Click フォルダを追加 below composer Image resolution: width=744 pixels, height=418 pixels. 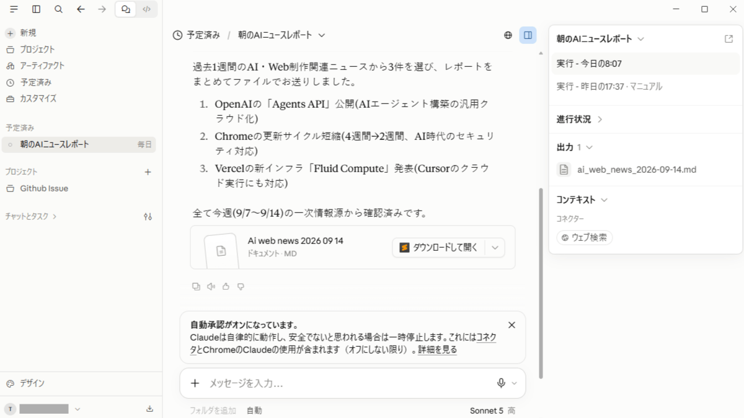(x=213, y=411)
